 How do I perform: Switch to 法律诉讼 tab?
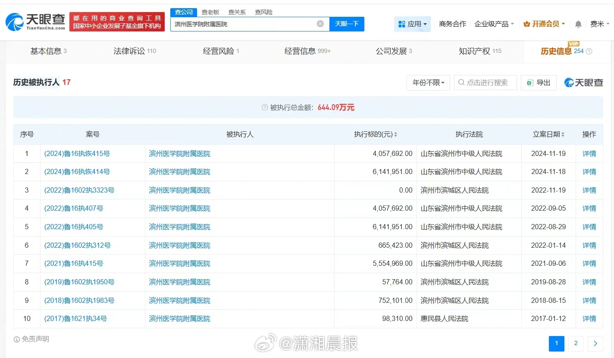click(x=135, y=51)
